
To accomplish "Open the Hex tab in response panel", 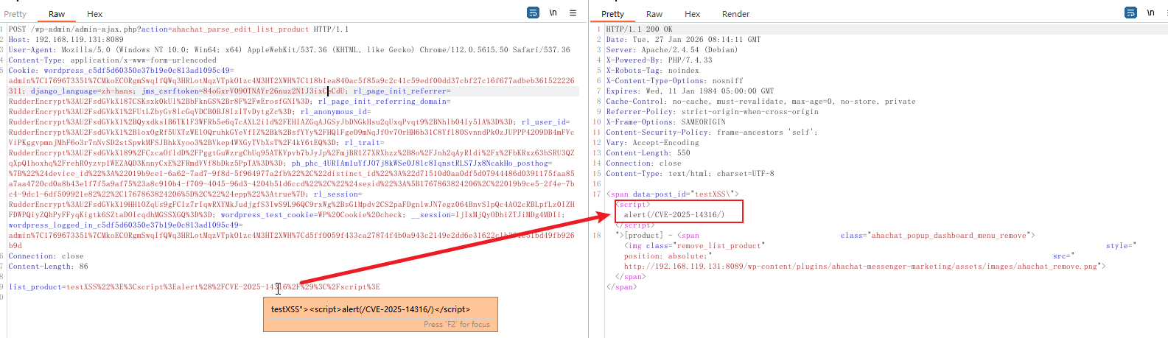I will [x=693, y=14].
